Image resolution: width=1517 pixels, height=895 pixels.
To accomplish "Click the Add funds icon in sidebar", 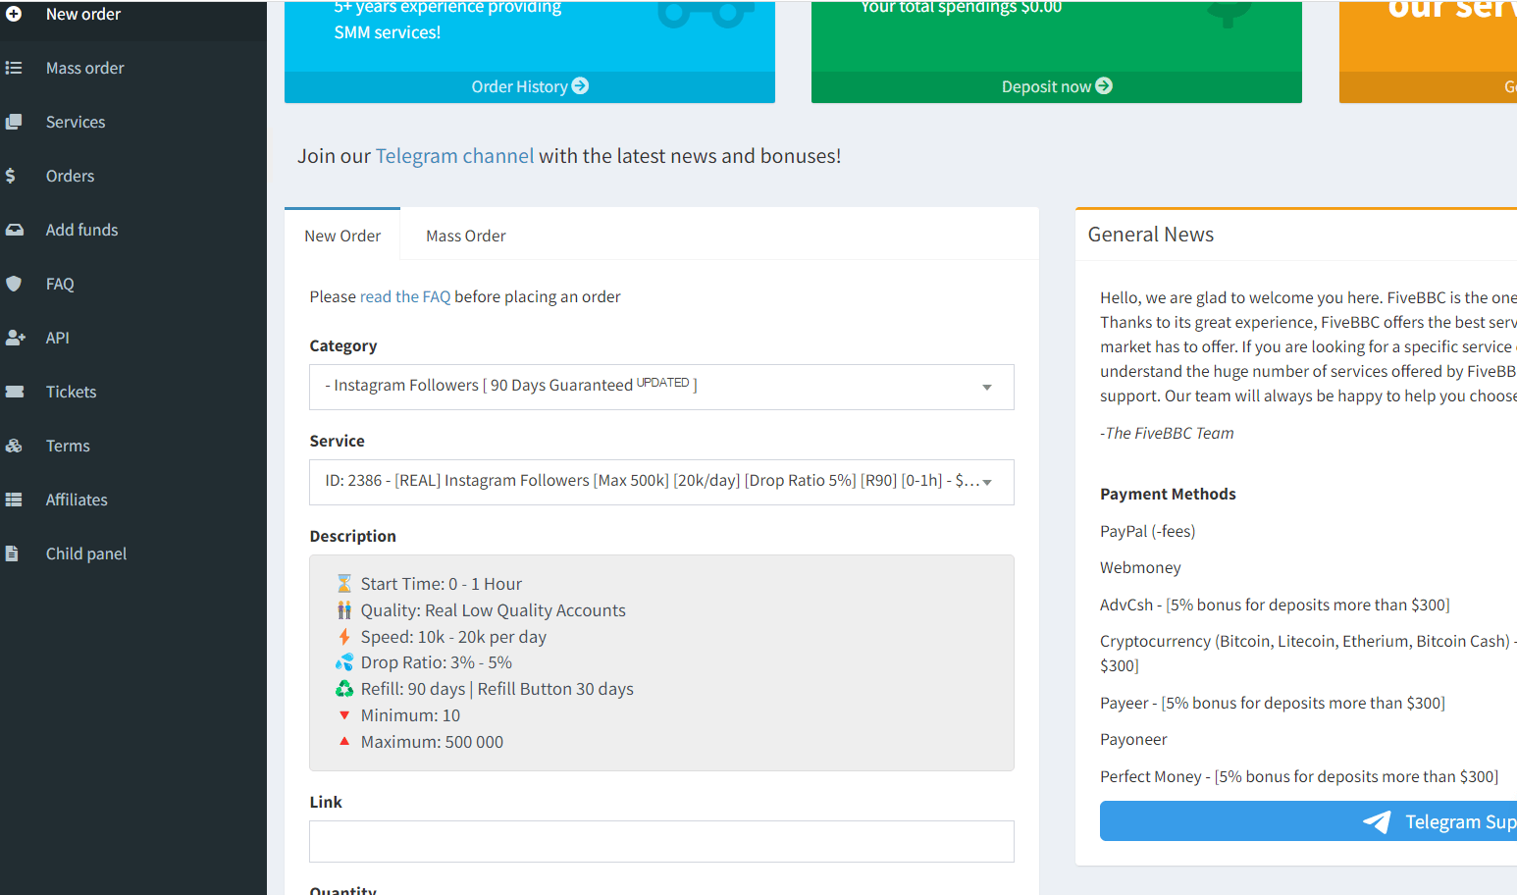I will [x=14, y=231].
